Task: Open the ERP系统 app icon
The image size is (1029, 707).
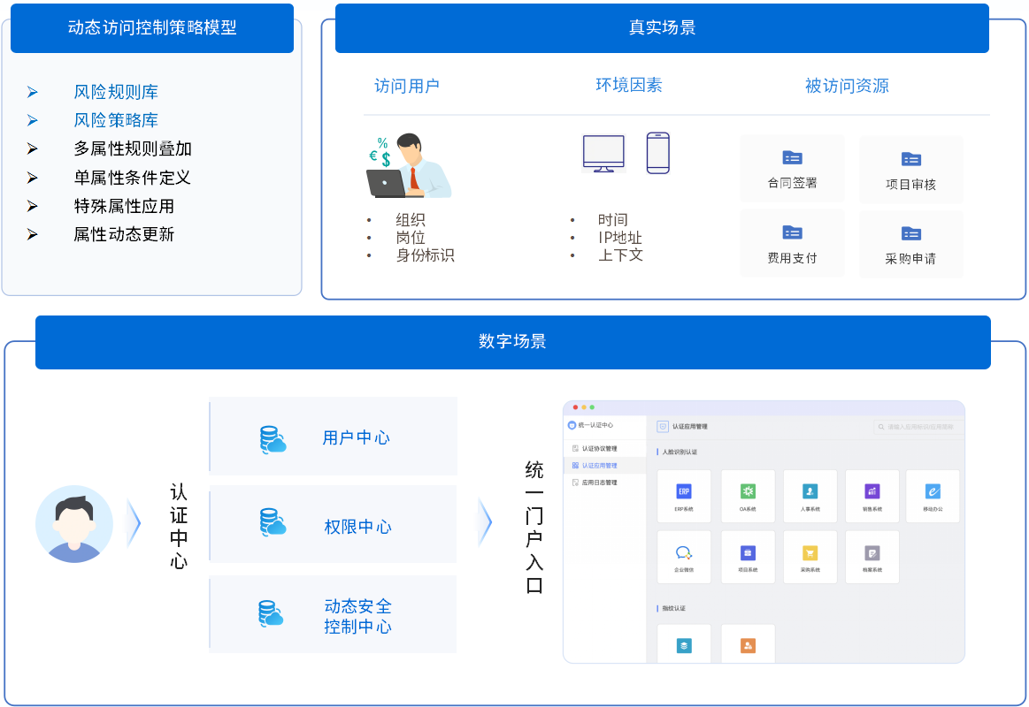Action: [x=683, y=491]
